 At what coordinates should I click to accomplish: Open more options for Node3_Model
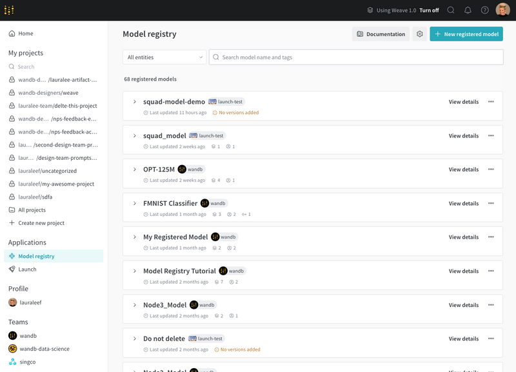[491, 305]
